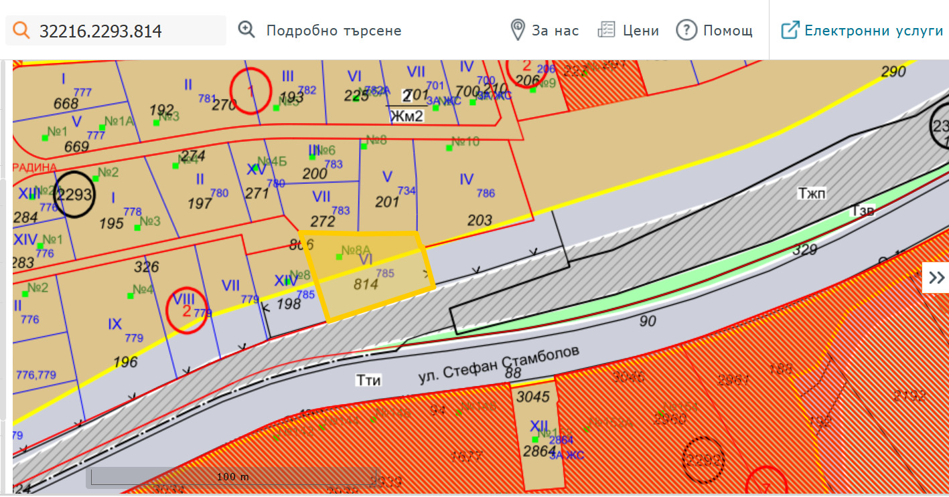Viewport: 949px width, 497px height.
Task: Click parcel number 196
Action: tap(125, 362)
